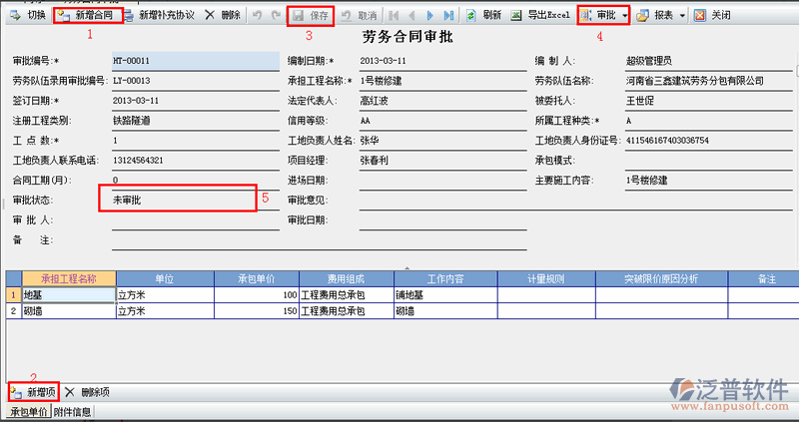799x422 pixels.
Task: Click the 所属工程种类 field
Action: 709,121
